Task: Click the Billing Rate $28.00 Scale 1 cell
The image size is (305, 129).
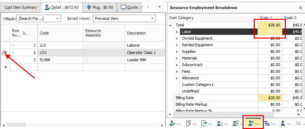Action: tap(270, 98)
